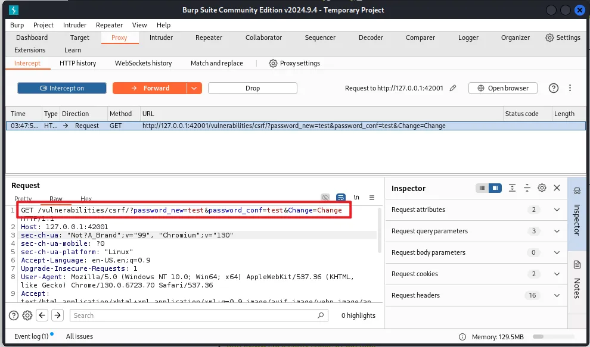This screenshot has height=347, width=590.
Task: Collapse all Inspector sections icon
Action: click(x=527, y=188)
